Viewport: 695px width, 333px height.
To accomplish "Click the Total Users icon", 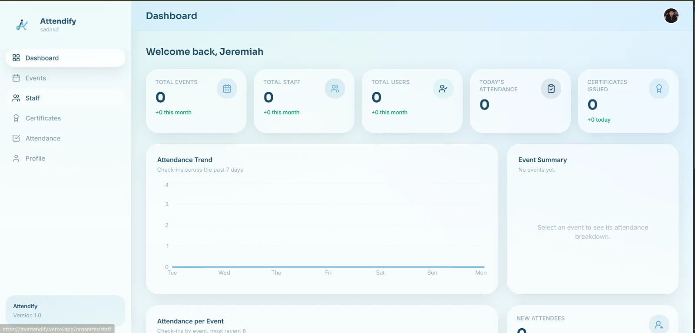I will [x=443, y=89].
